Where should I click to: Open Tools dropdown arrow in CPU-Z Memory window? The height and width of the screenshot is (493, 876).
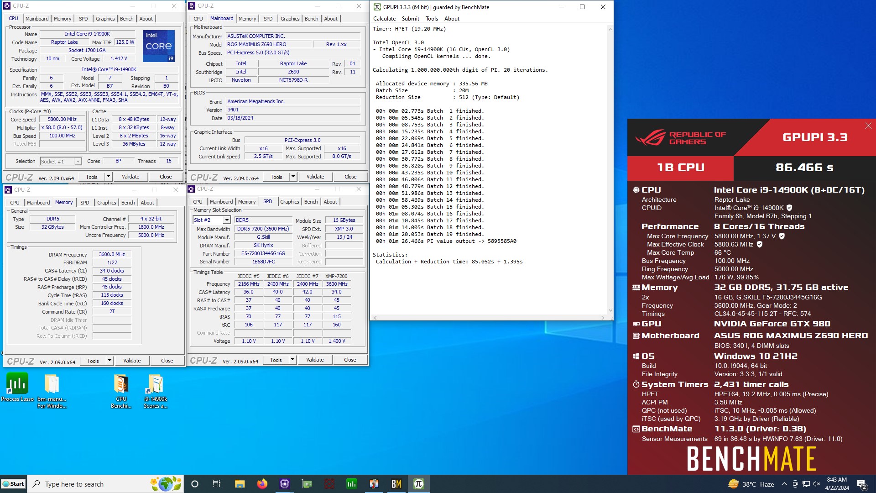point(109,361)
